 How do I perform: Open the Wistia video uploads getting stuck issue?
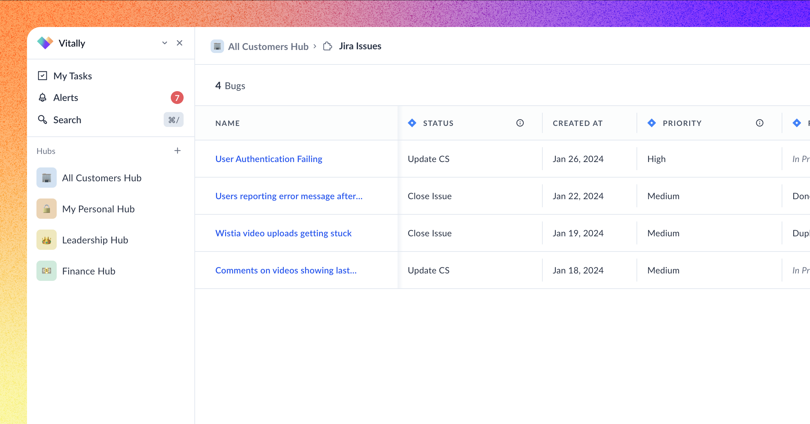tap(283, 233)
